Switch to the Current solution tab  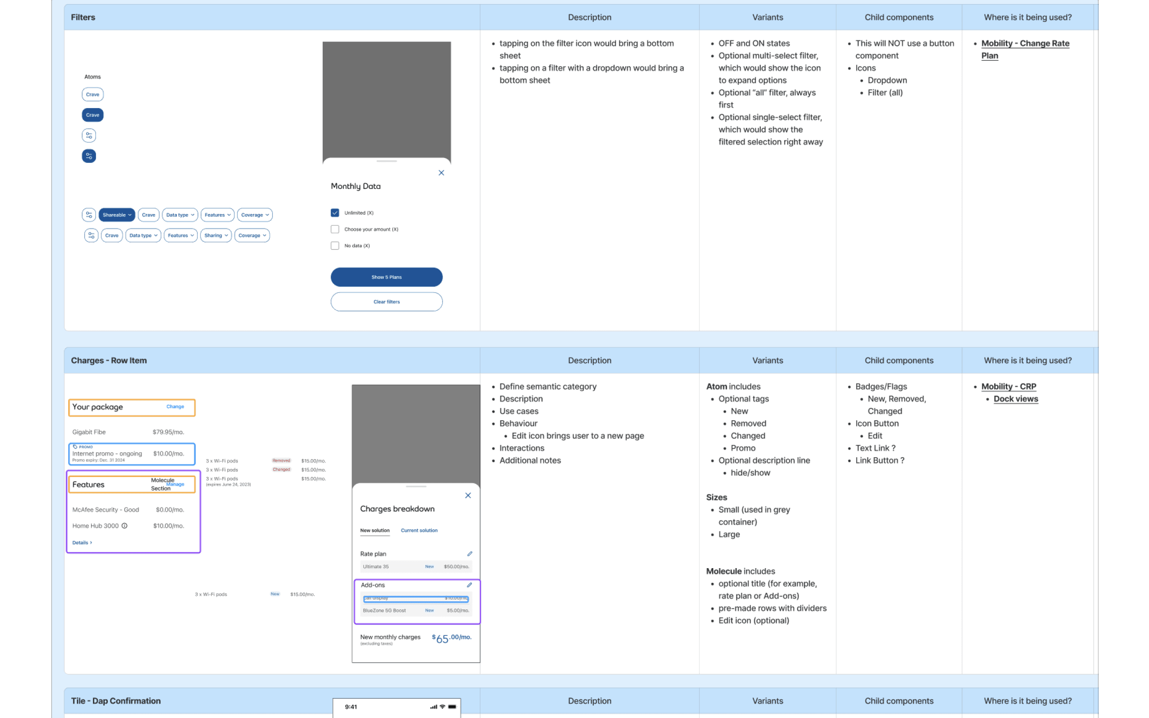(x=419, y=530)
